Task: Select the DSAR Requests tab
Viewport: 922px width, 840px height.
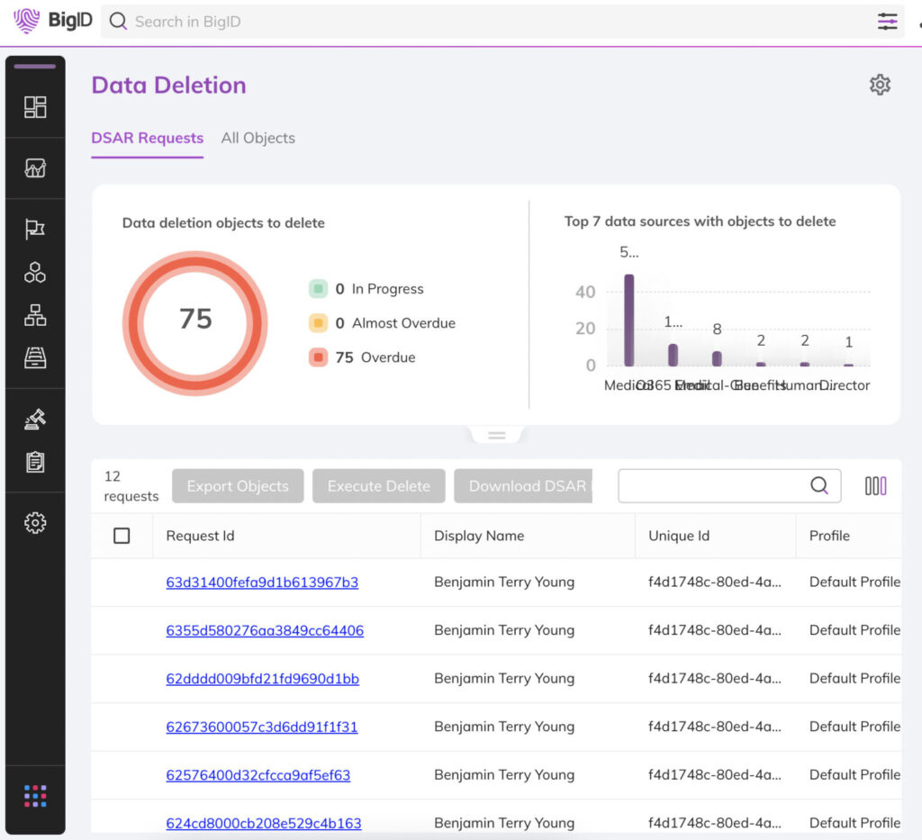Action: [147, 138]
